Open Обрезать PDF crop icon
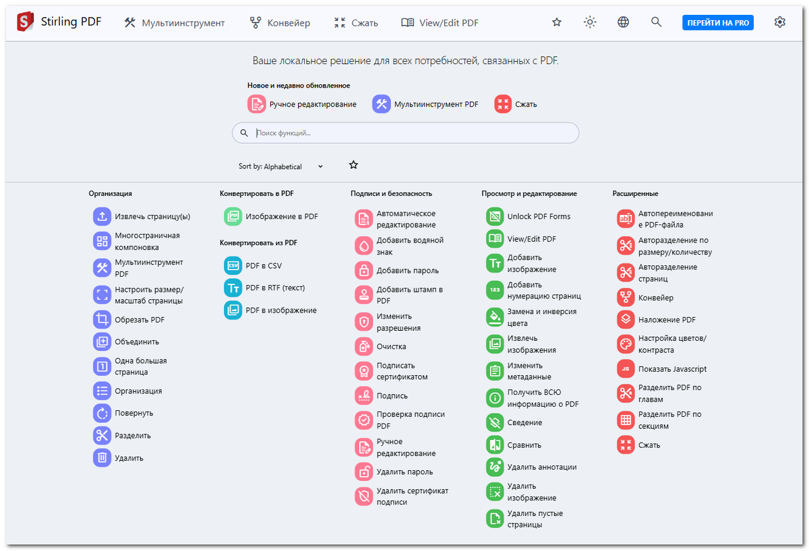This screenshot has height=551, width=809. click(x=102, y=319)
